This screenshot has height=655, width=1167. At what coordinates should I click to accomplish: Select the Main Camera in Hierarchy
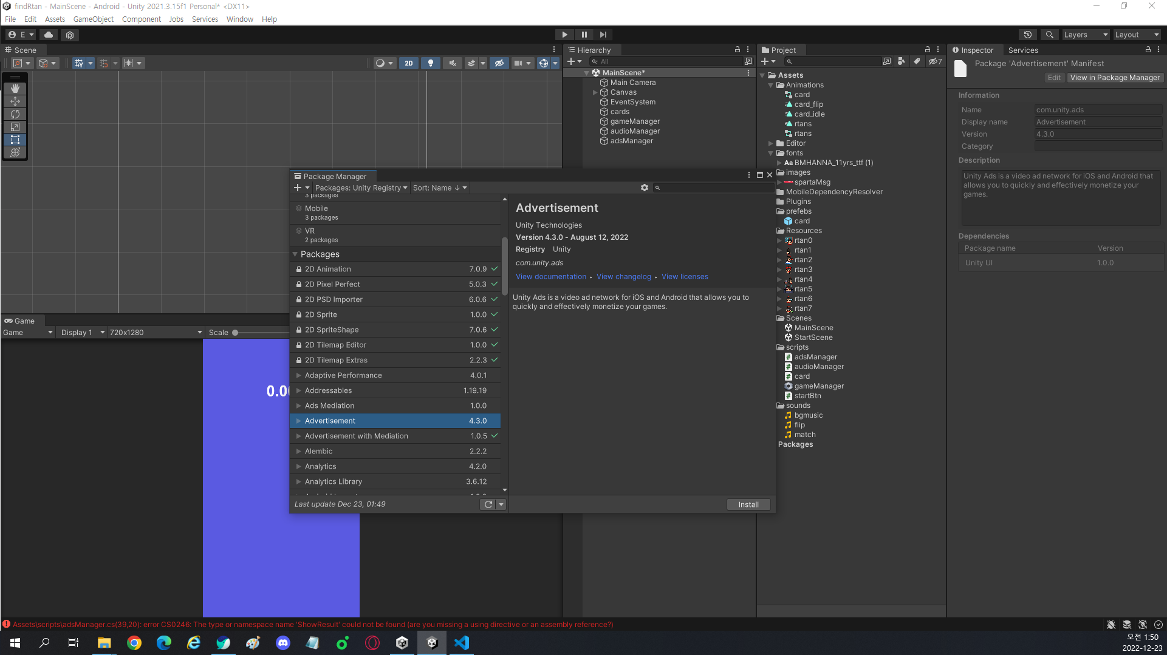[x=633, y=83]
